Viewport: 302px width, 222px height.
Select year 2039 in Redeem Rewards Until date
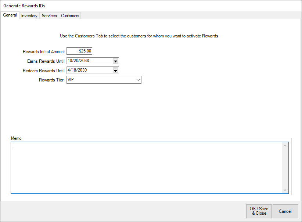coord(82,70)
